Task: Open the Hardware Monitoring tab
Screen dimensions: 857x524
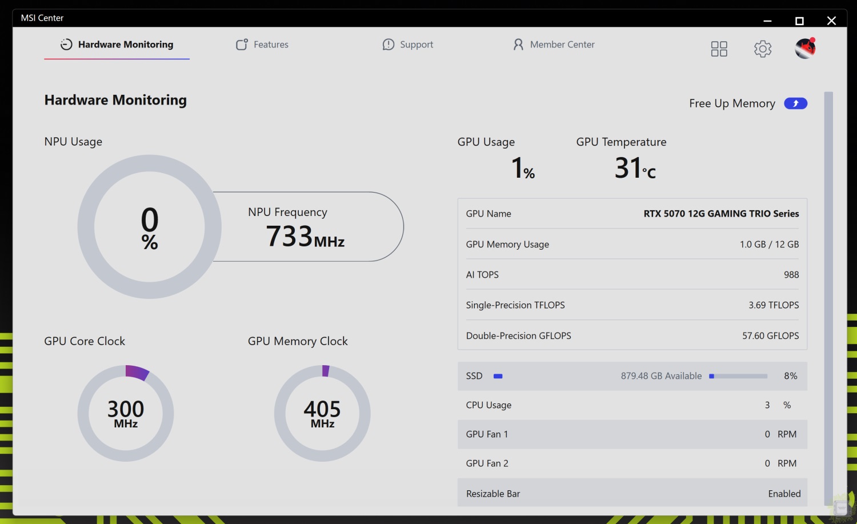Action: coord(117,45)
